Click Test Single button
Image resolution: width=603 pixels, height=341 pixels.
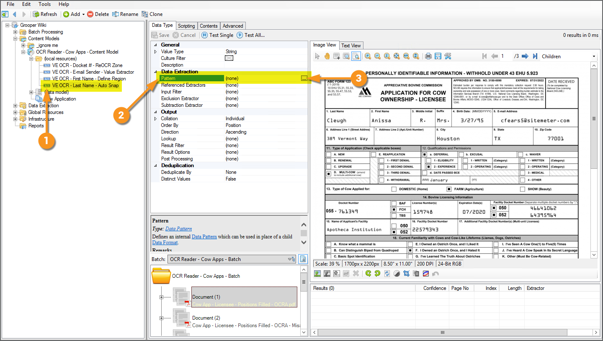click(217, 35)
